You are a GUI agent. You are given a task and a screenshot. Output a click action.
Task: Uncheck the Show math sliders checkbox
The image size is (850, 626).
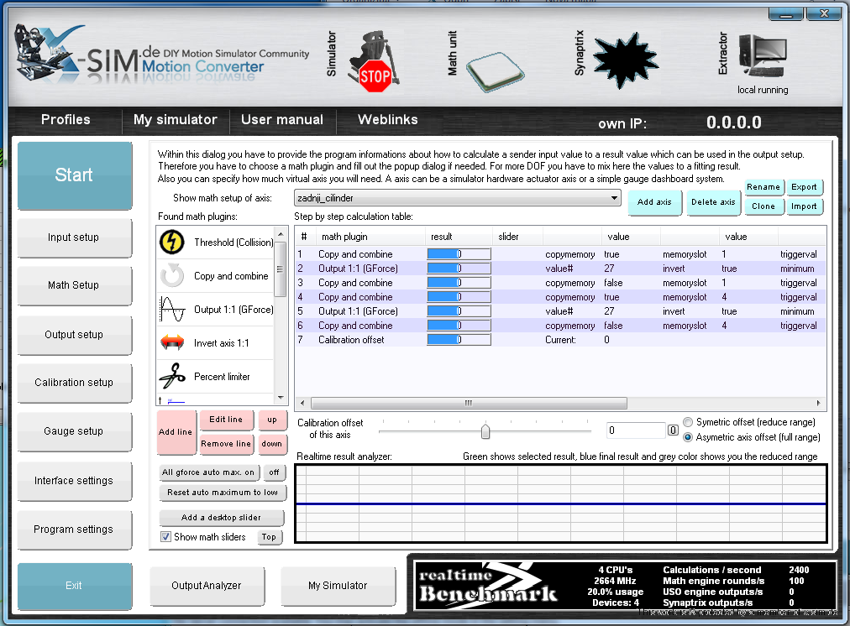(166, 537)
